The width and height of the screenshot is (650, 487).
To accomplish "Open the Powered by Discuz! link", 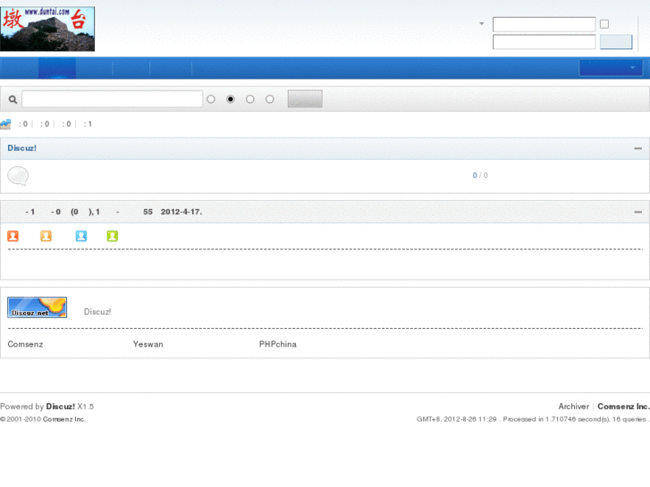I will 61,407.
